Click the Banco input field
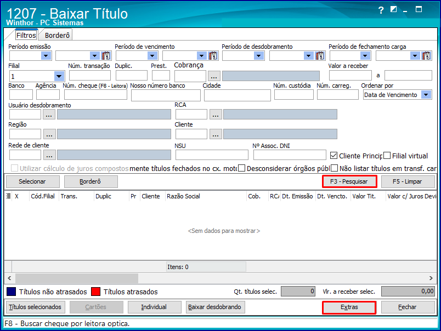441x331 pixels. [x=21, y=95]
